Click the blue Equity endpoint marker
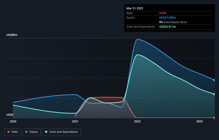 pos(214,80)
